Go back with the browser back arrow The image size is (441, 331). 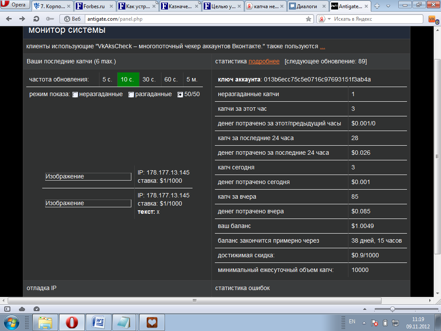tap(9, 19)
